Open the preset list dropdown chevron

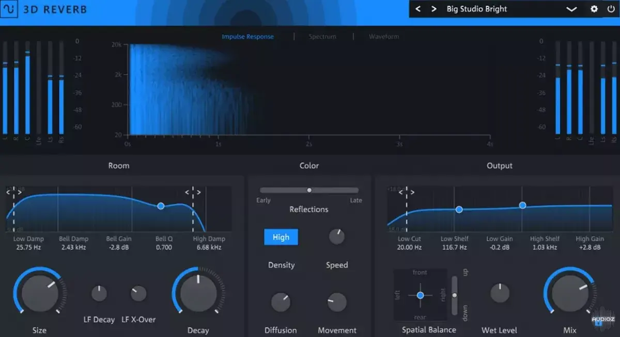tap(571, 9)
